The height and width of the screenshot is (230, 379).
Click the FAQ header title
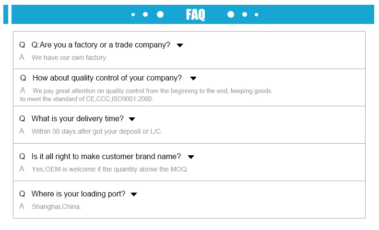195,15
